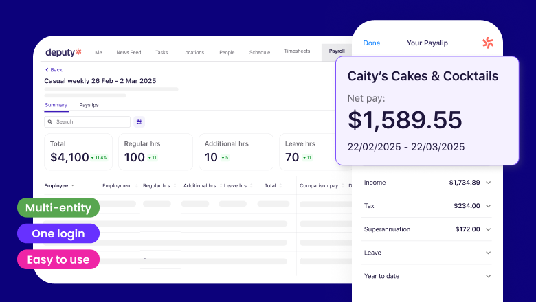Screen dimensions: 536x302
Task: Tap Done on the payslip
Action: tap(372, 43)
